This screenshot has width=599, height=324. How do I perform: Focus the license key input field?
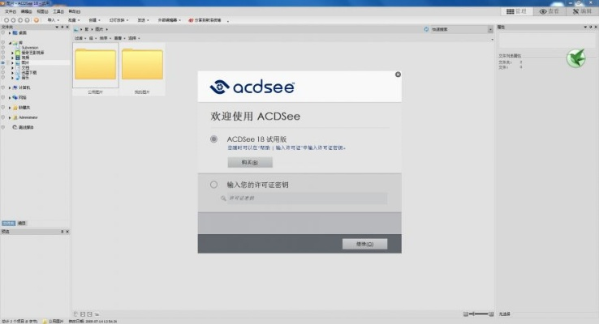click(x=307, y=198)
